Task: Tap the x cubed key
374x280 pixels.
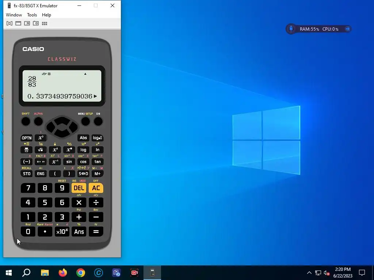Action: [x=41, y=138]
